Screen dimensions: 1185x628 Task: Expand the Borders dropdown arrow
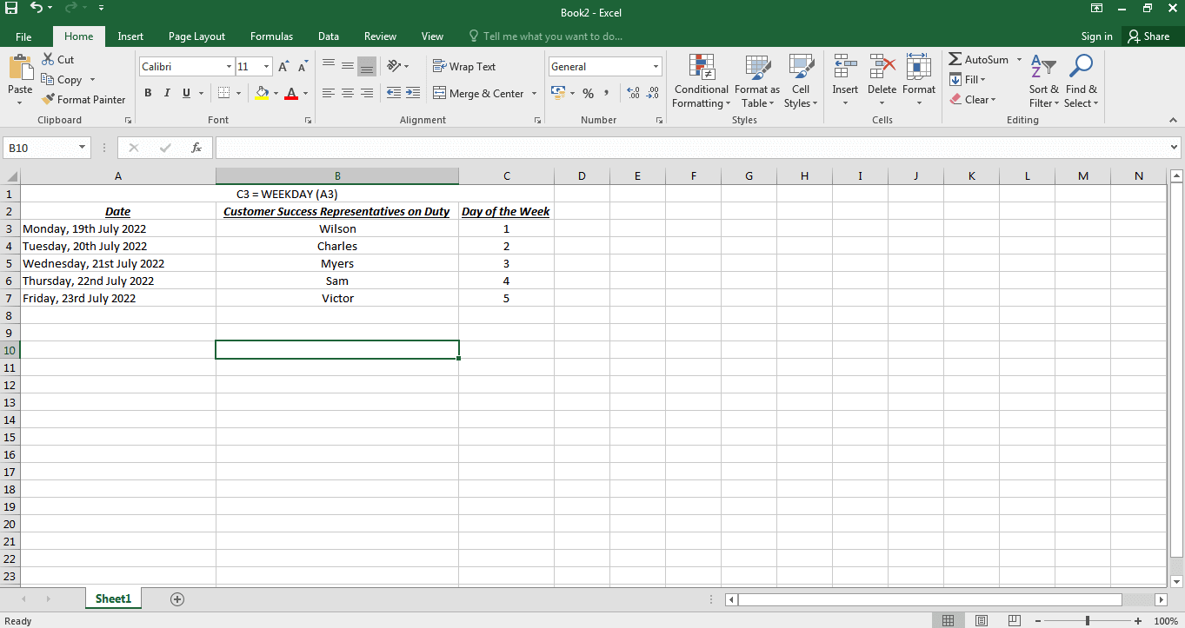[238, 93]
